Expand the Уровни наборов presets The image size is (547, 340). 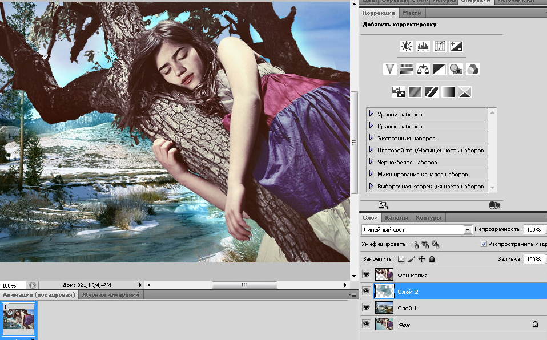(x=371, y=114)
